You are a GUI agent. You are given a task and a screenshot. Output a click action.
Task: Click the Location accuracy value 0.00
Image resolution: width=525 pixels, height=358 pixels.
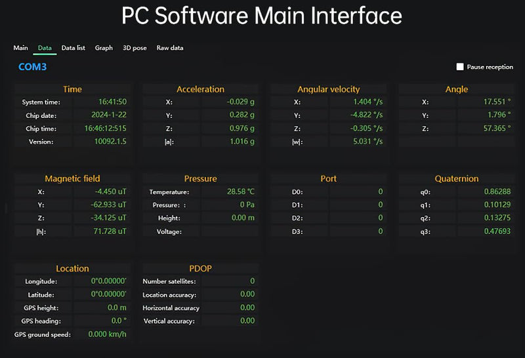247,294
